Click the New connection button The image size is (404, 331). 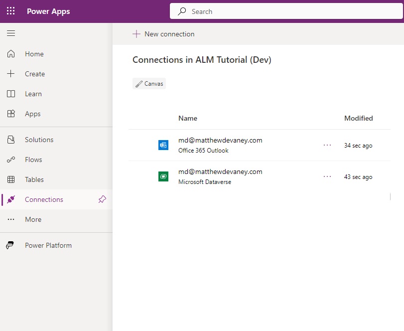coord(163,34)
